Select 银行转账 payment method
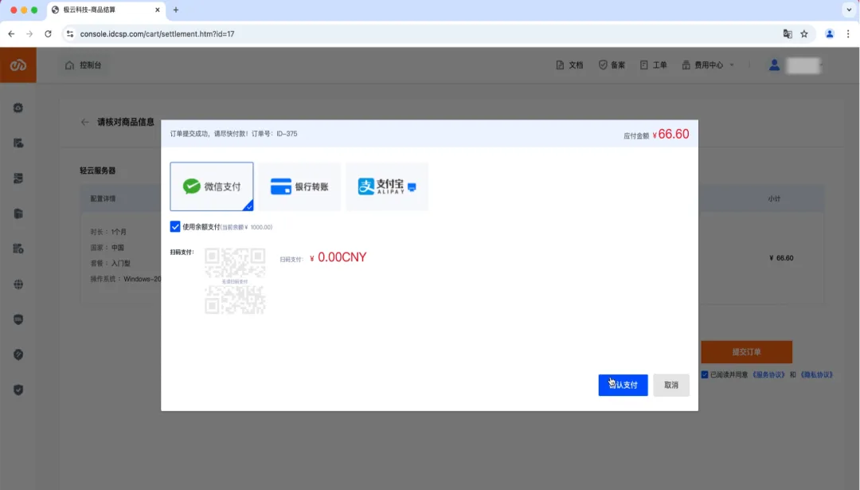Viewport: 860px width, 490px height. point(299,186)
